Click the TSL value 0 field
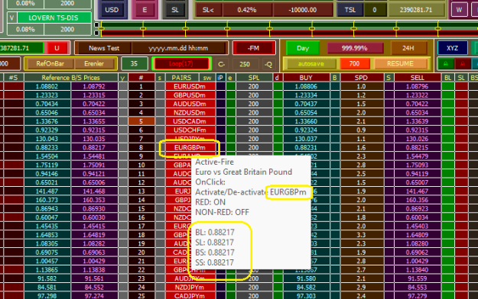 click(375, 10)
